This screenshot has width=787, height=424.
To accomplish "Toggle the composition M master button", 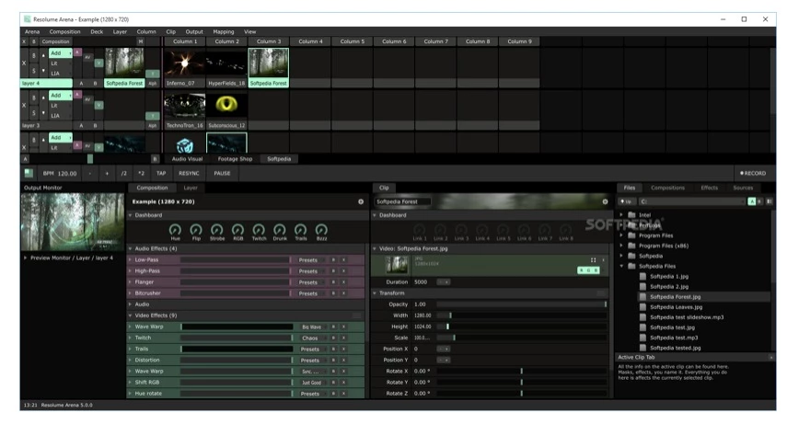I will click(x=141, y=41).
